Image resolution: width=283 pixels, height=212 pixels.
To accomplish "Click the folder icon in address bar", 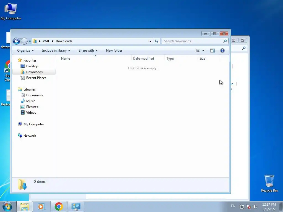I will tap(35, 41).
